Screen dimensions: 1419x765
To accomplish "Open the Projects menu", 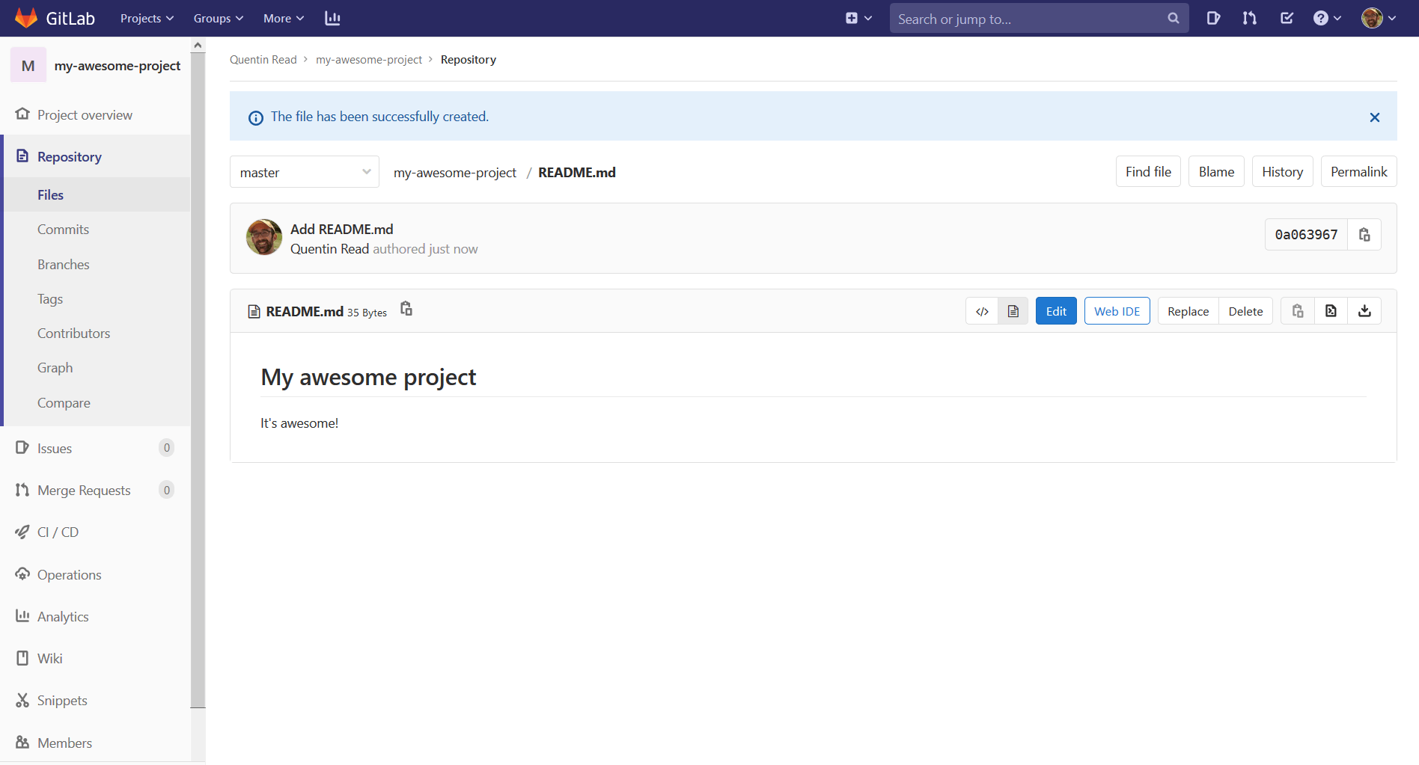I will point(146,18).
